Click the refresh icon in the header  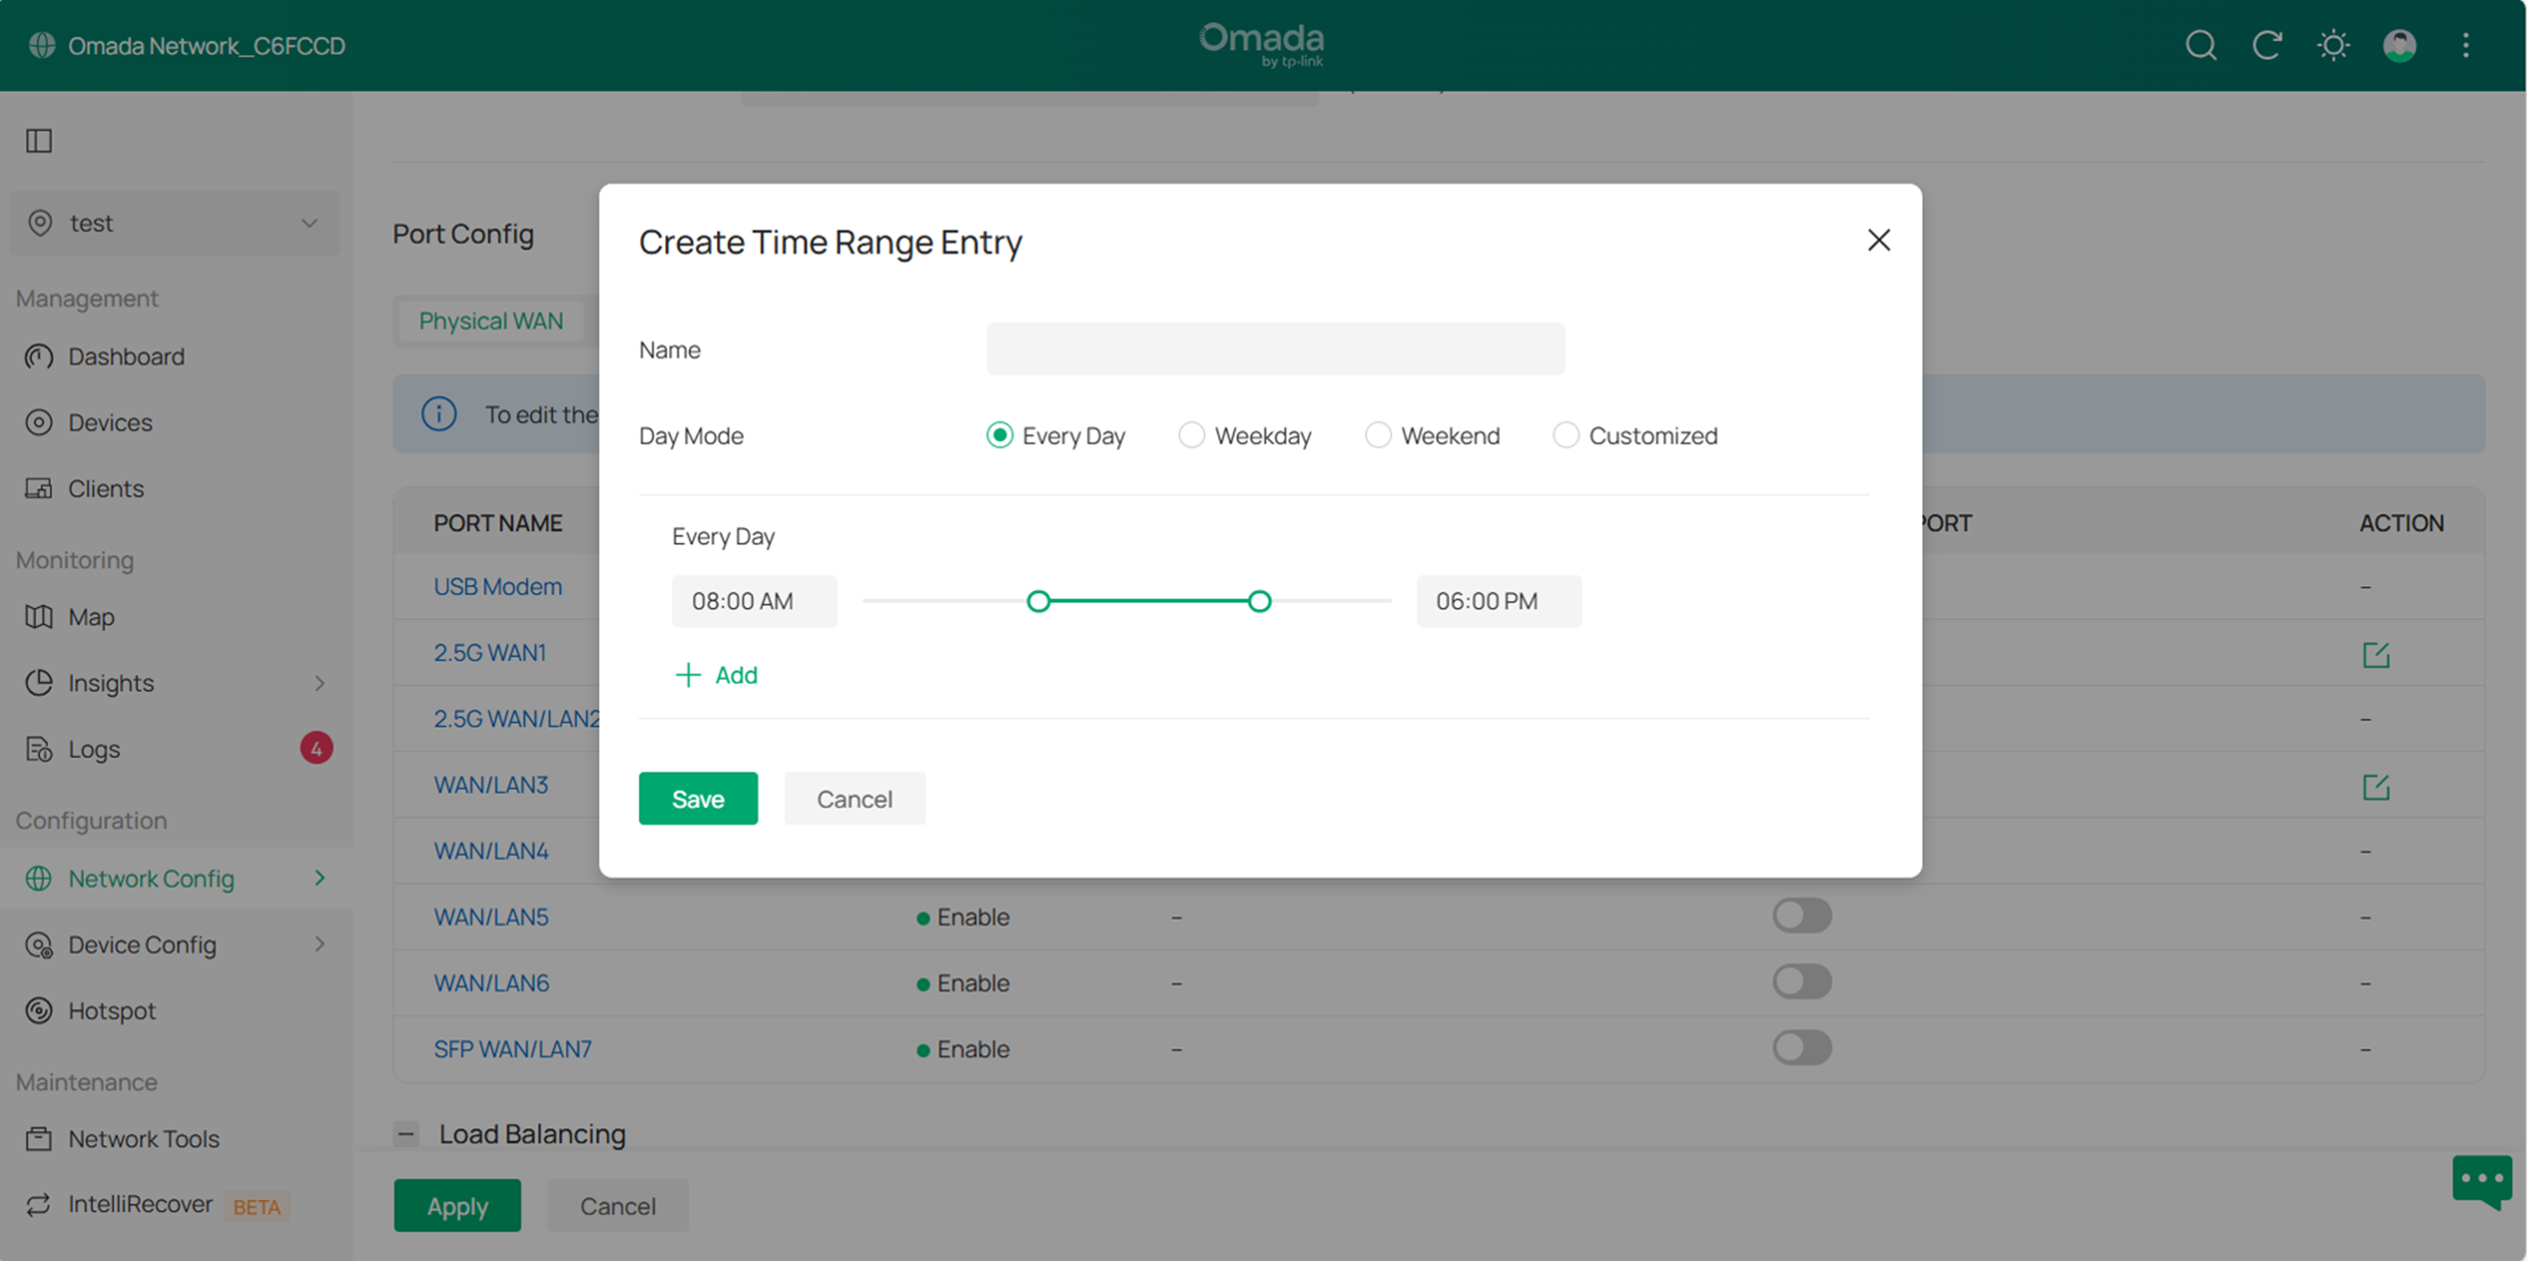click(x=2267, y=45)
